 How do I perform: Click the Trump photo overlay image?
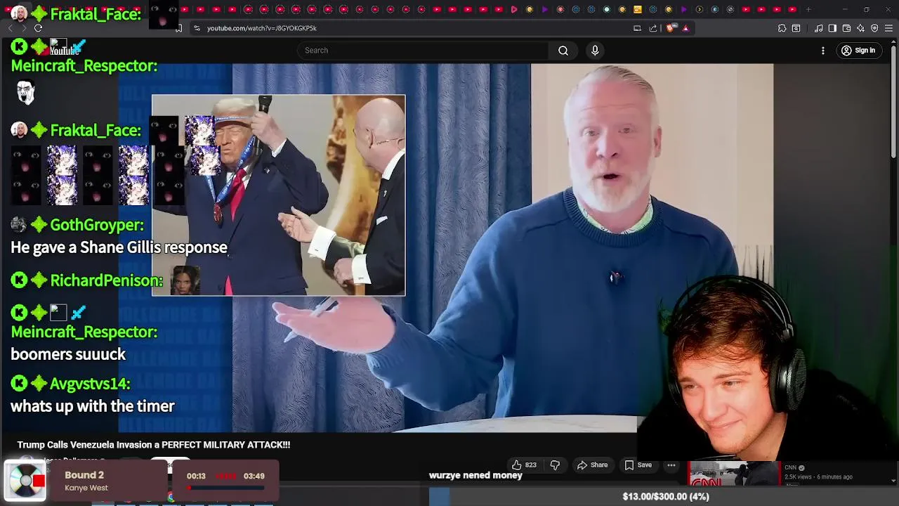coord(278,195)
